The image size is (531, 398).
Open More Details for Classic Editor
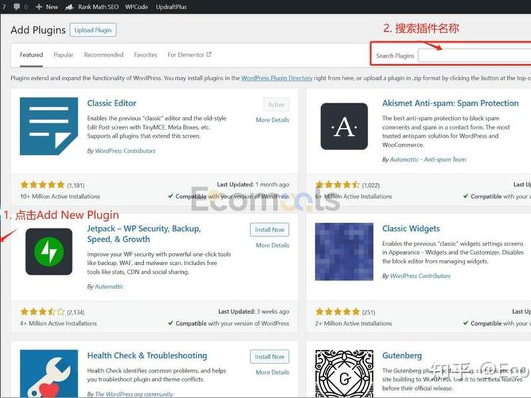pos(273,120)
